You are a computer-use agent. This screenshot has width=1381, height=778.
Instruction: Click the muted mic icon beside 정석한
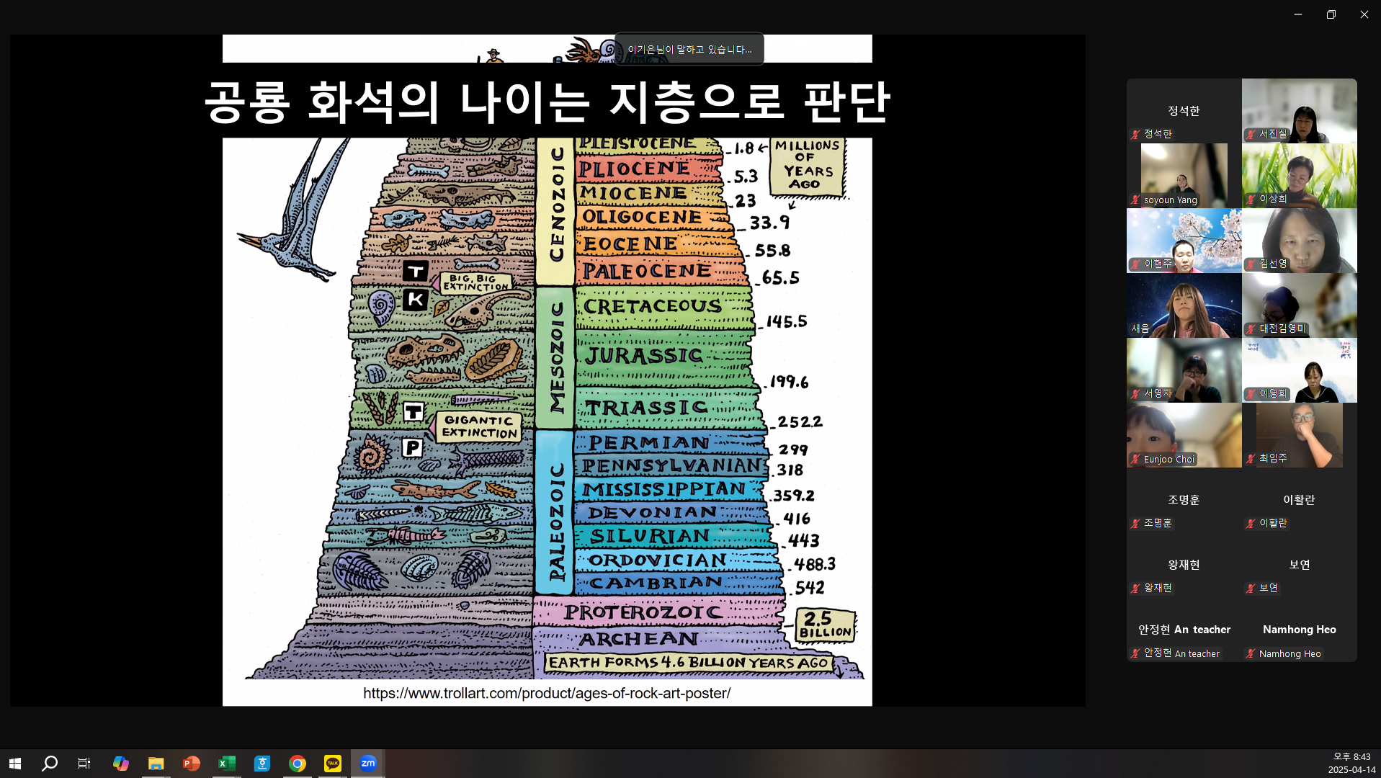click(x=1135, y=134)
